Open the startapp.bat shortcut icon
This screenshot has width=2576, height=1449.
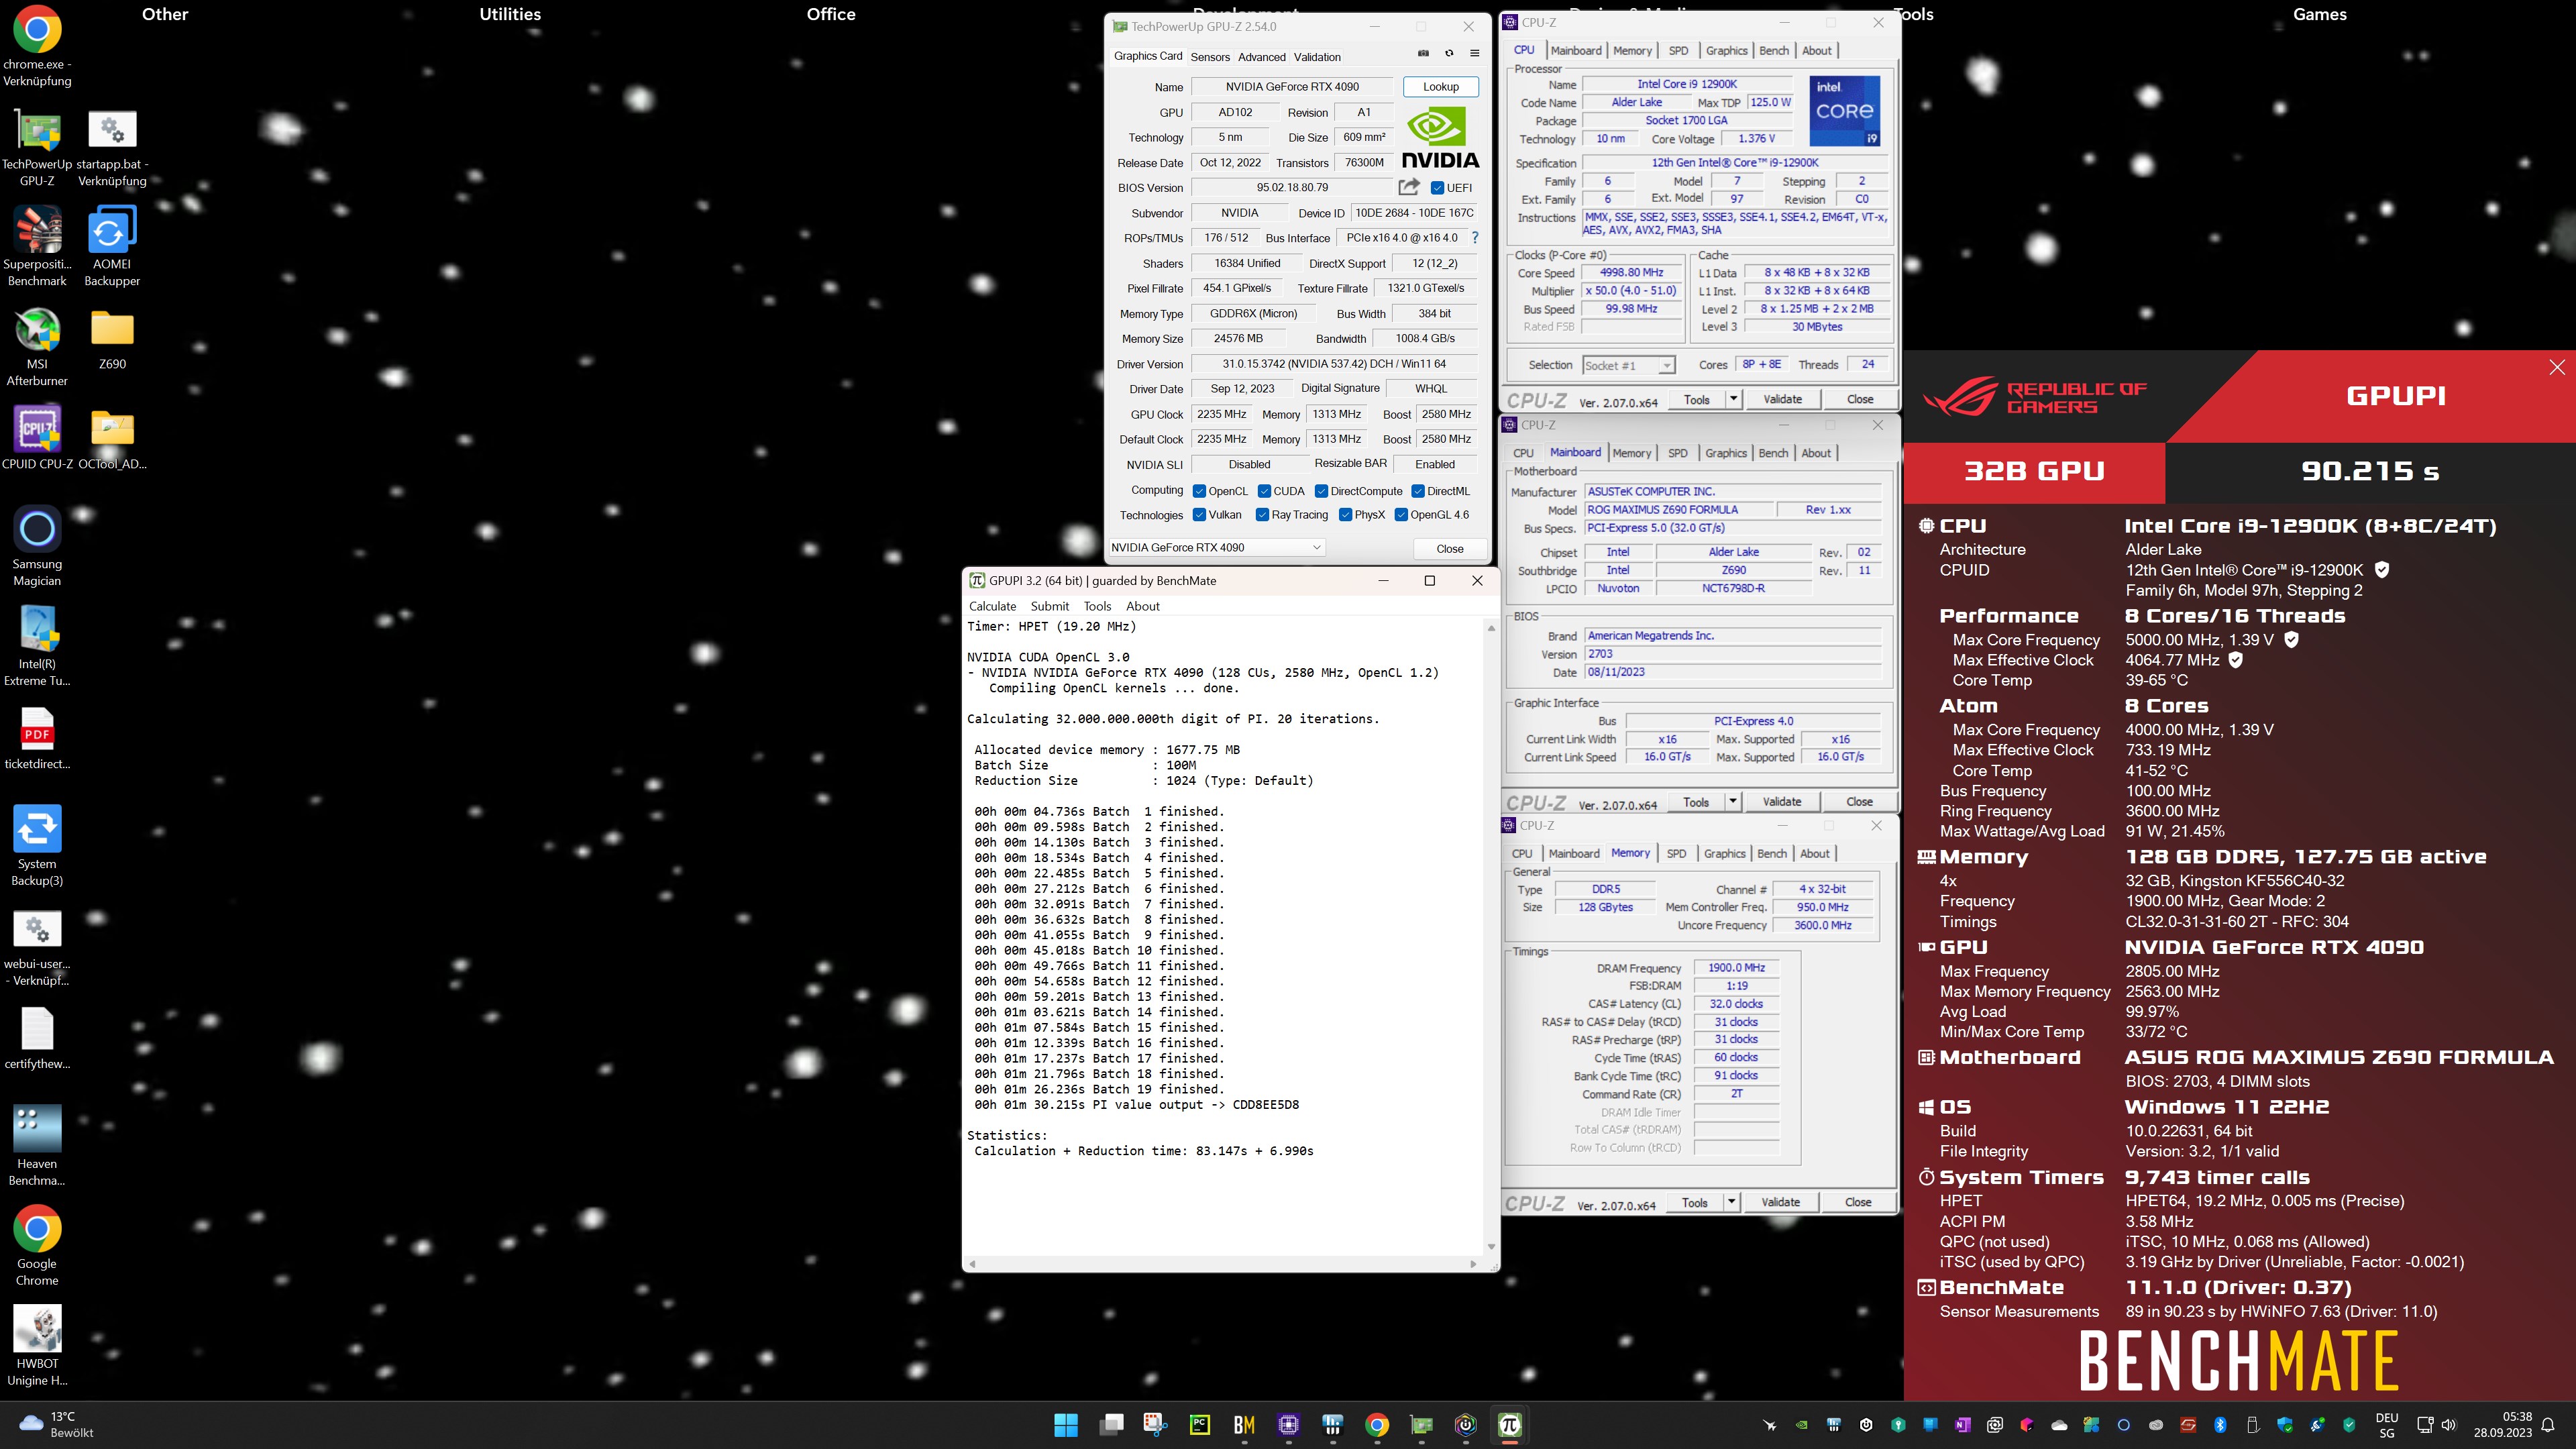pos(112,148)
